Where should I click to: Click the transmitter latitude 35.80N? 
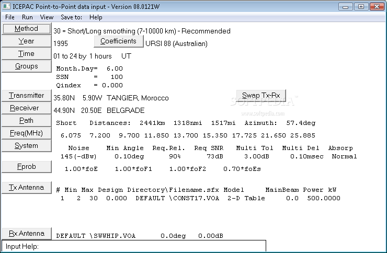[x=64, y=98]
